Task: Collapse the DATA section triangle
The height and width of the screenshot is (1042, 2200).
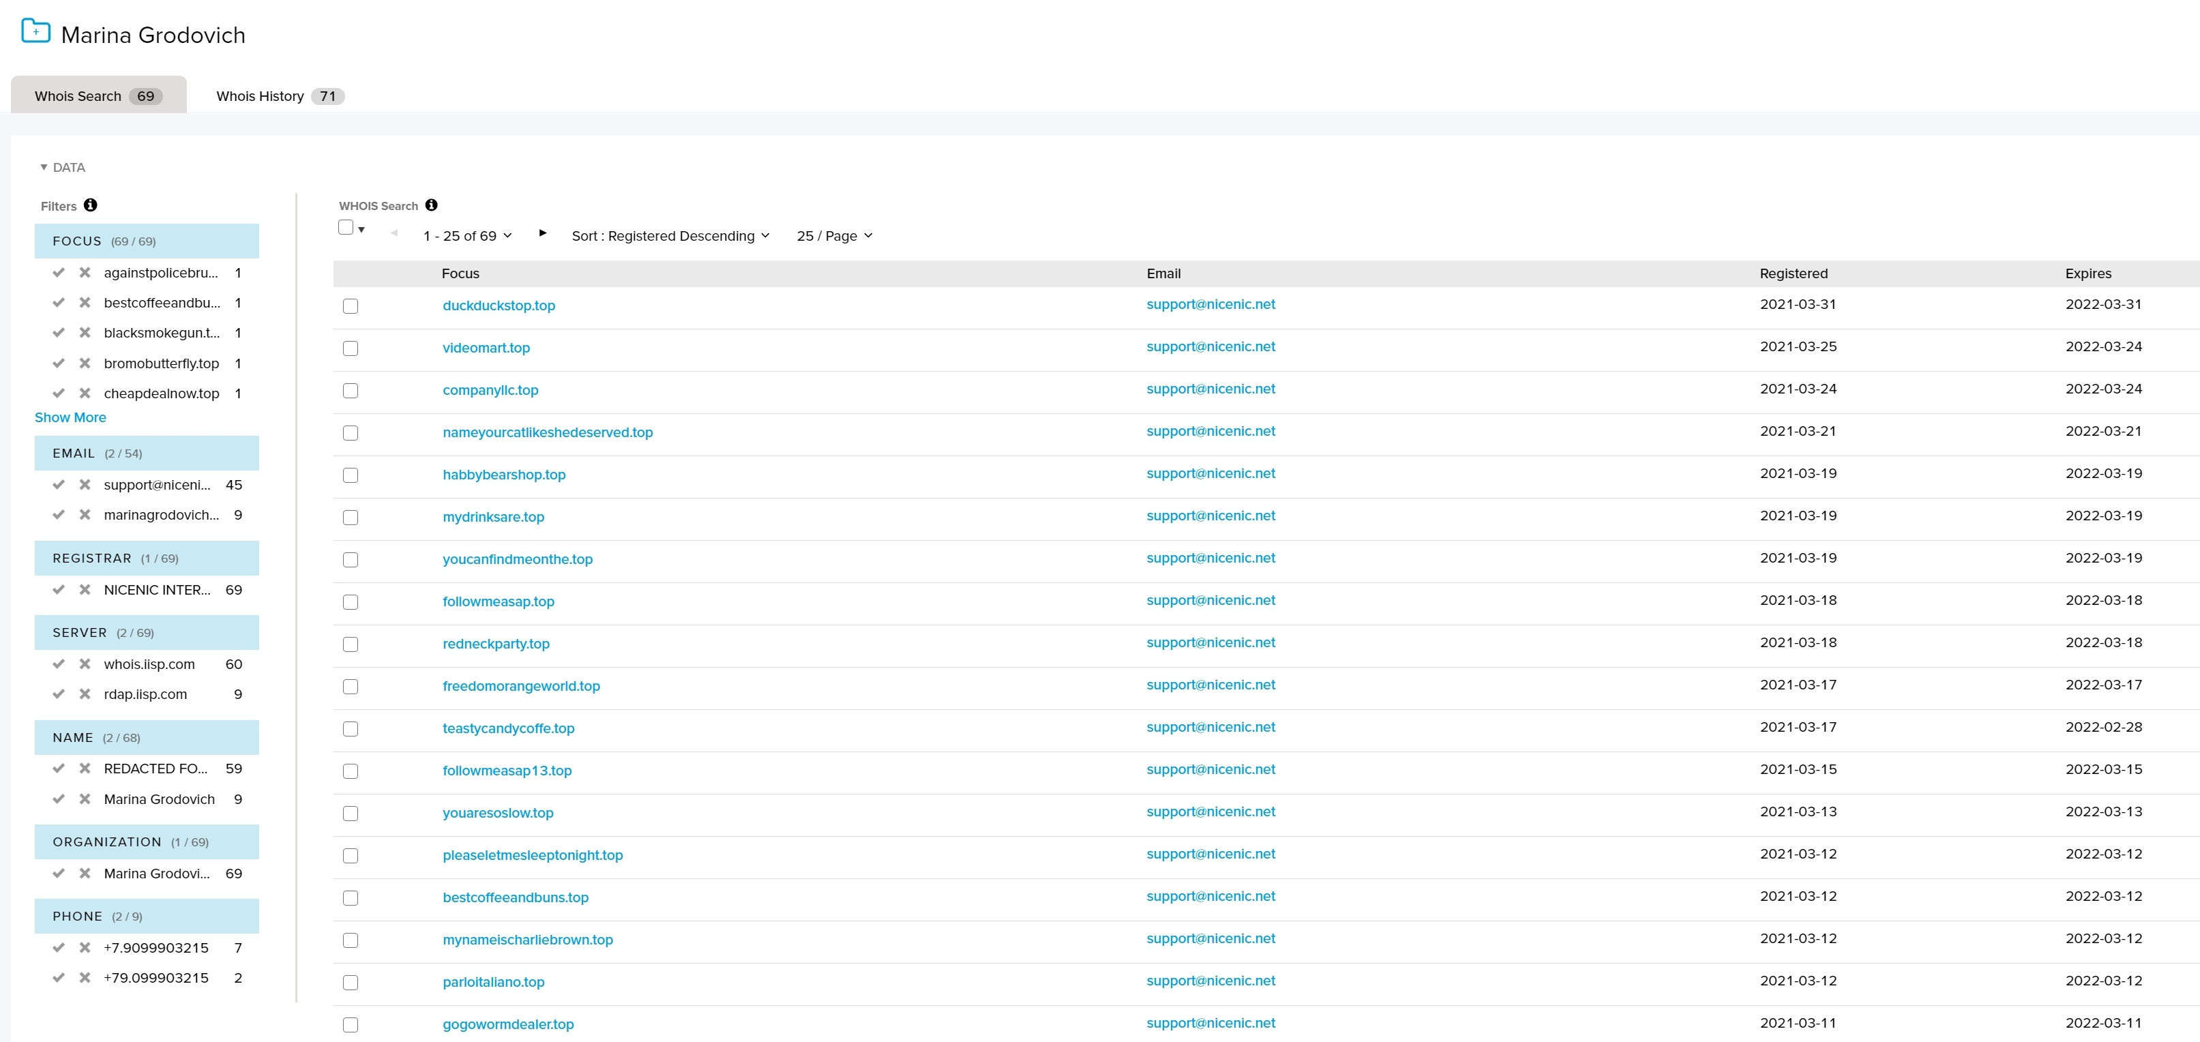Action: (x=44, y=167)
